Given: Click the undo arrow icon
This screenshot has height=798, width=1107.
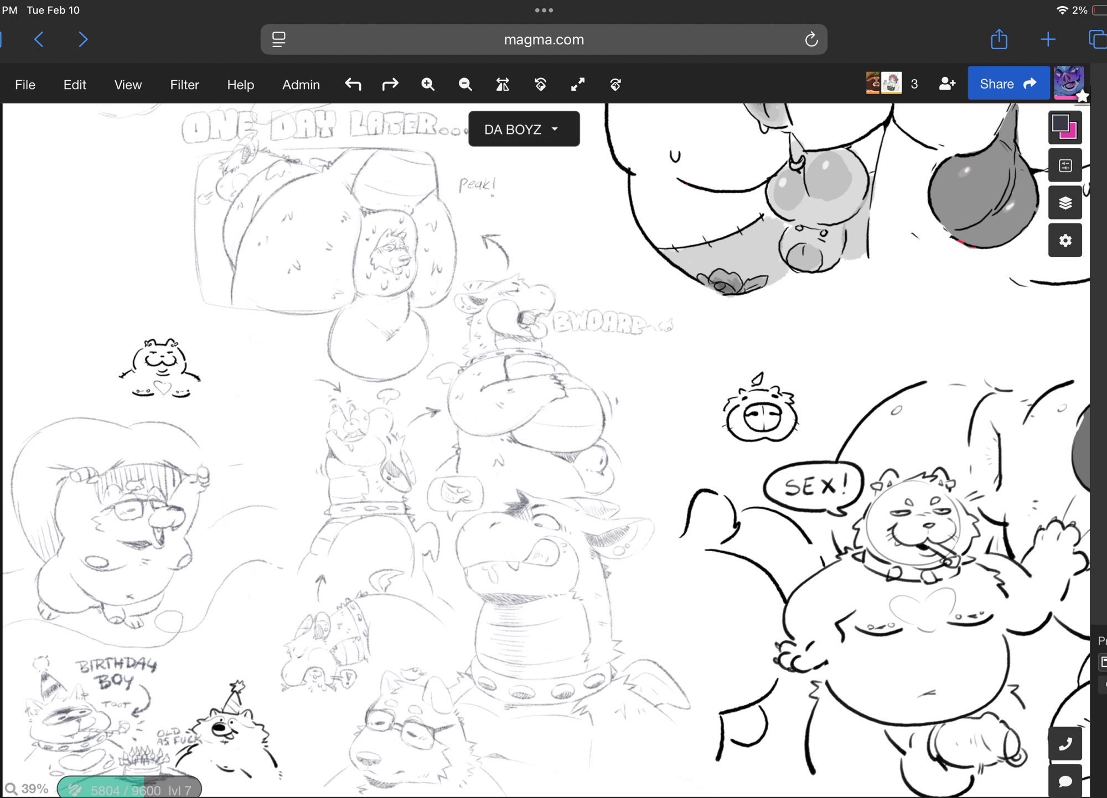Looking at the screenshot, I should (353, 84).
